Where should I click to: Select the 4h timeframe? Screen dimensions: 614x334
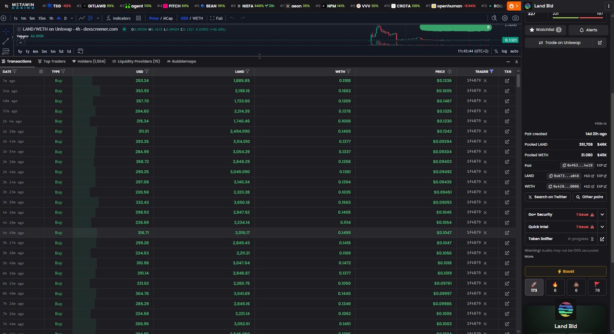pyautogui.click(x=58, y=18)
